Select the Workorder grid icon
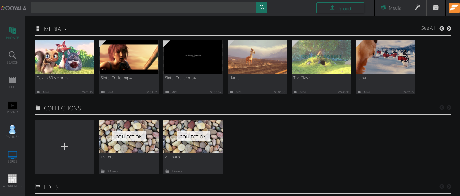Viewport: 460px width, 196px height. (x=12, y=179)
